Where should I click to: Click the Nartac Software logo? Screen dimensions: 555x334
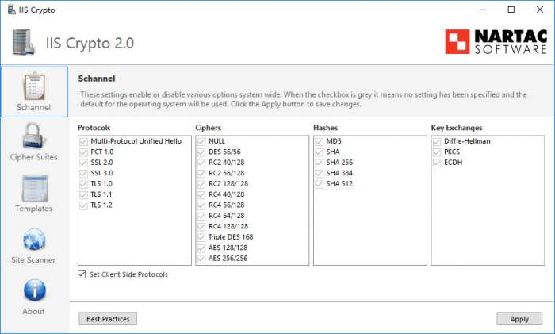[496, 42]
